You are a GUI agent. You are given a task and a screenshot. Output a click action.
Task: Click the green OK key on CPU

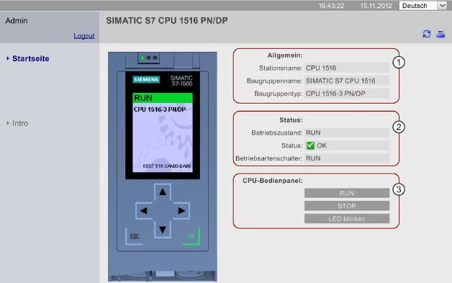point(191,237)
